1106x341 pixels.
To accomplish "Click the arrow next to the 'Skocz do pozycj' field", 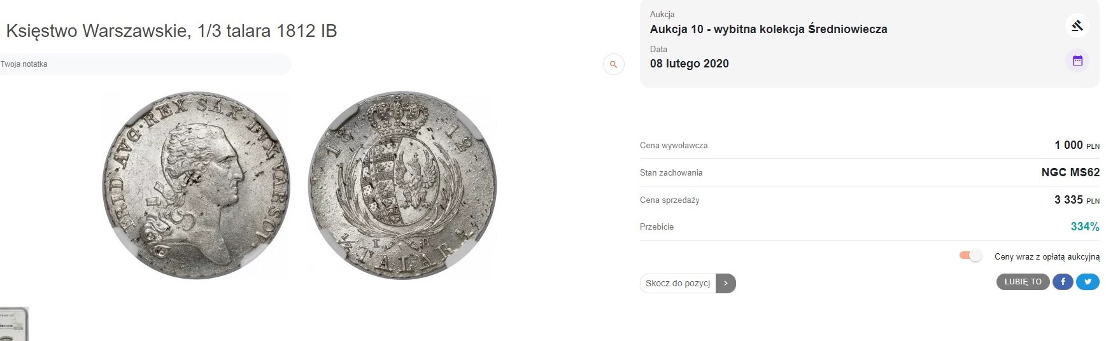I will [x=725, y=283].
